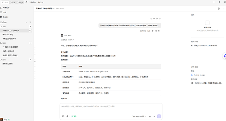Click the user avatar at sidebar bottom
The image size is (226, 121).
(x=1, y=120)
